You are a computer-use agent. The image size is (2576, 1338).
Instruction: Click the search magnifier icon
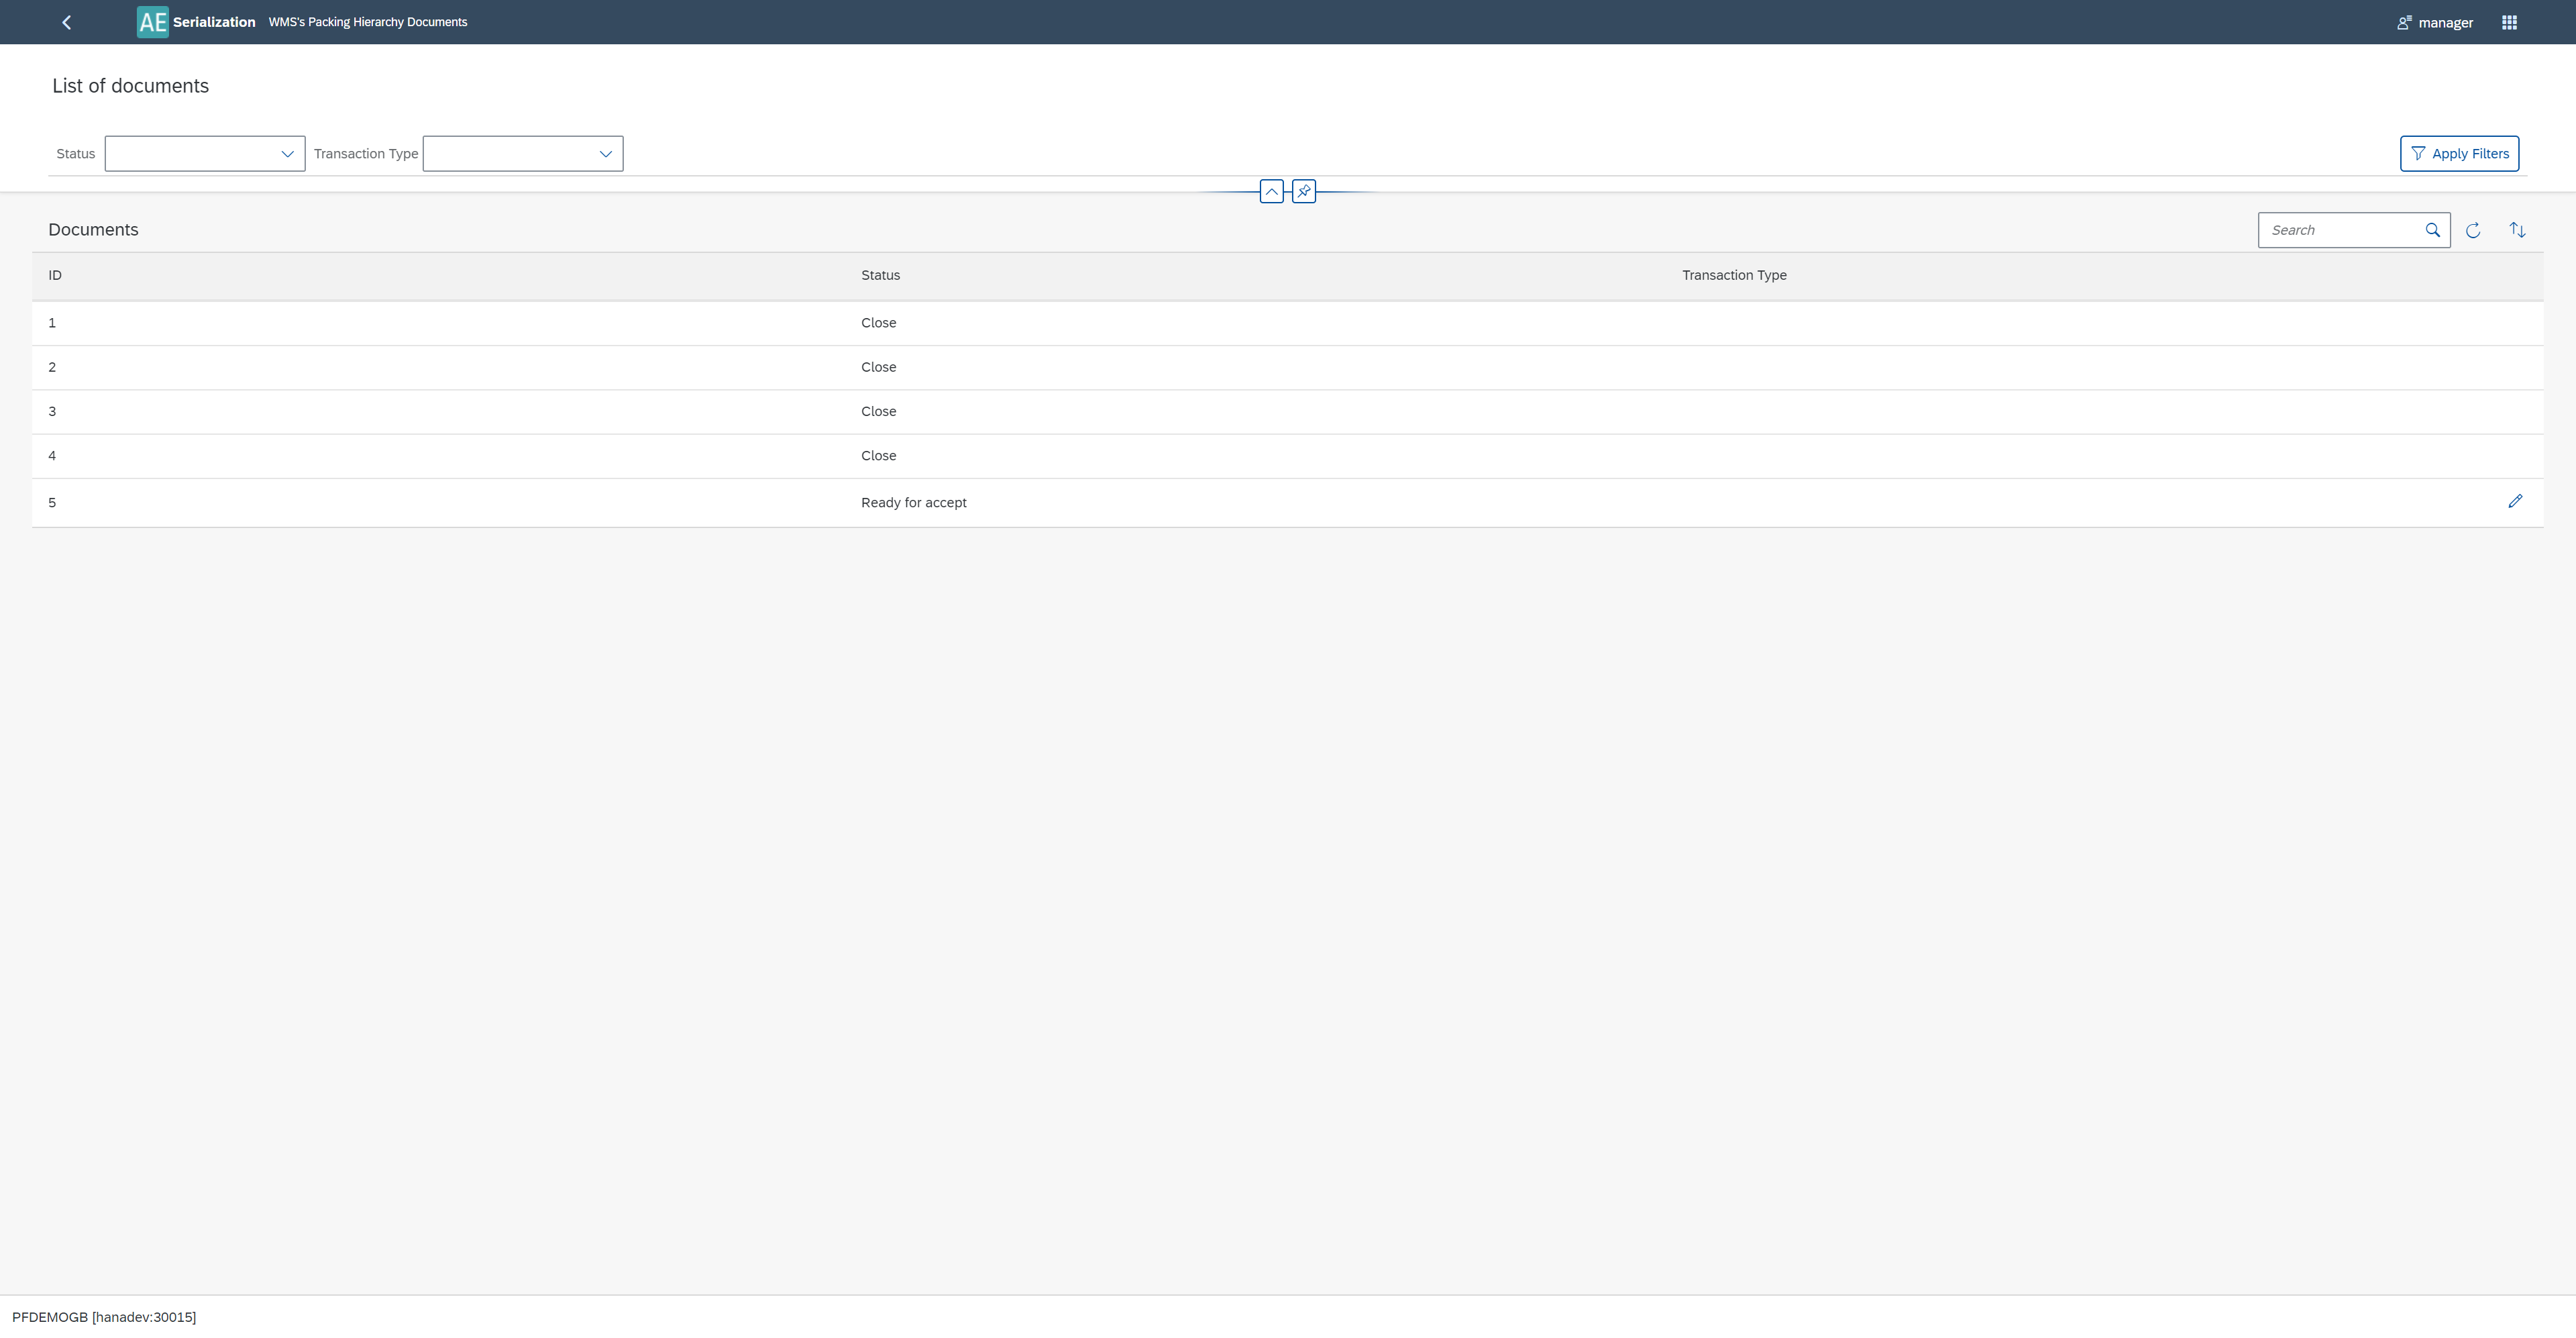[2432, 230]
